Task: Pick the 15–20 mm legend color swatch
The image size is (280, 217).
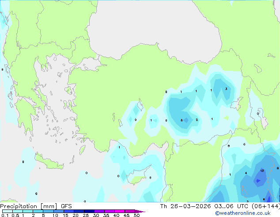Action: [69, 211]
